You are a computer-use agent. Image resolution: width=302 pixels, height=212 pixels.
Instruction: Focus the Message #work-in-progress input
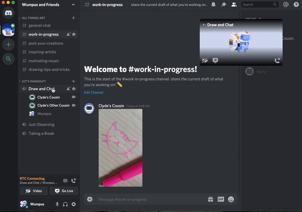click(151, 199)
